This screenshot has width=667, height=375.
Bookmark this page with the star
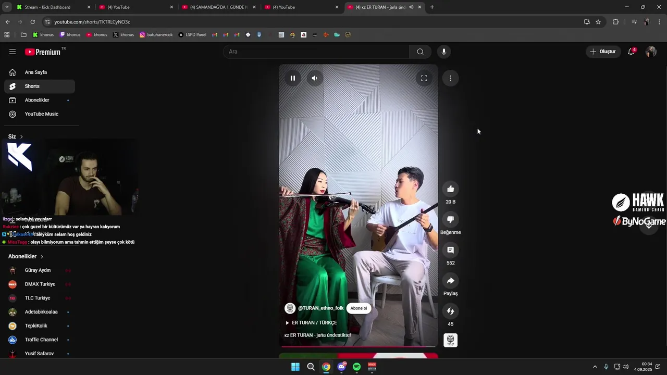(598, 22)
